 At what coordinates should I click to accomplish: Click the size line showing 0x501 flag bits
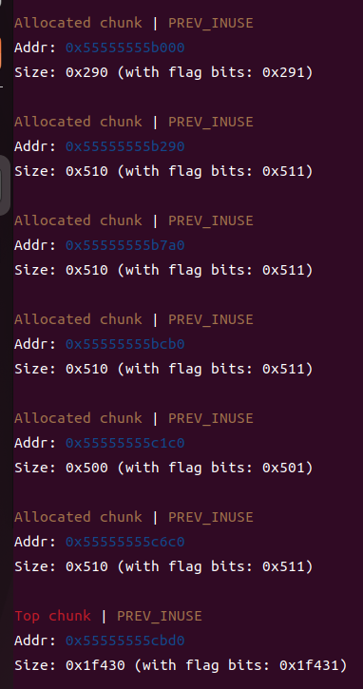[x=164, y=468]
